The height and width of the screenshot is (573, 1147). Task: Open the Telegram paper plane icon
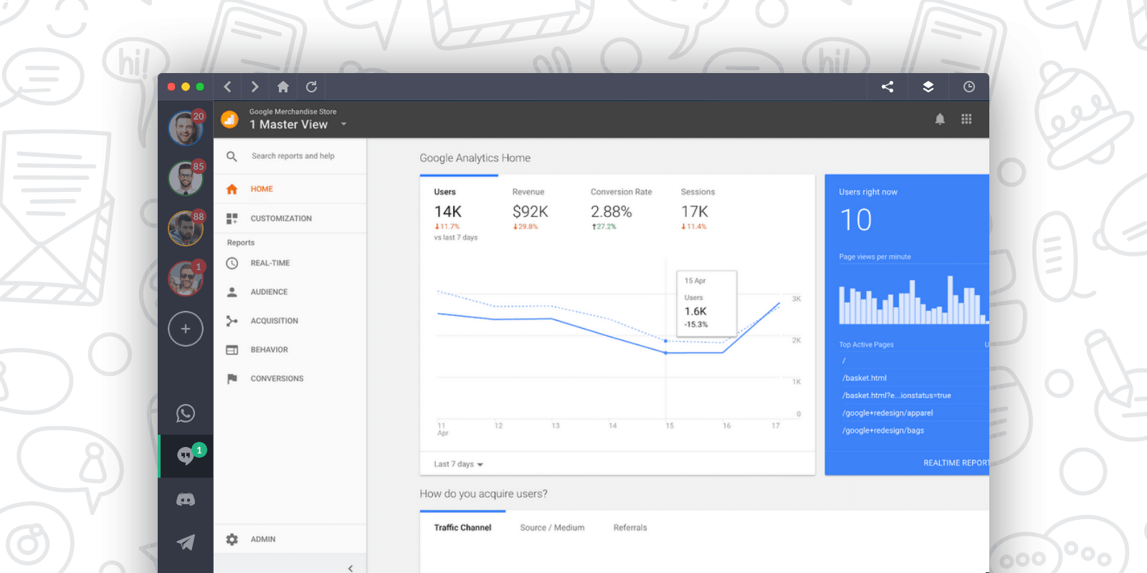[x=186, y=542]
